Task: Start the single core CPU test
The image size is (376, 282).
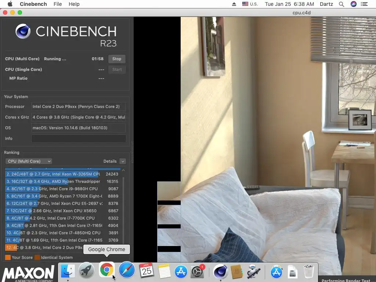Action: click(117, 69)
